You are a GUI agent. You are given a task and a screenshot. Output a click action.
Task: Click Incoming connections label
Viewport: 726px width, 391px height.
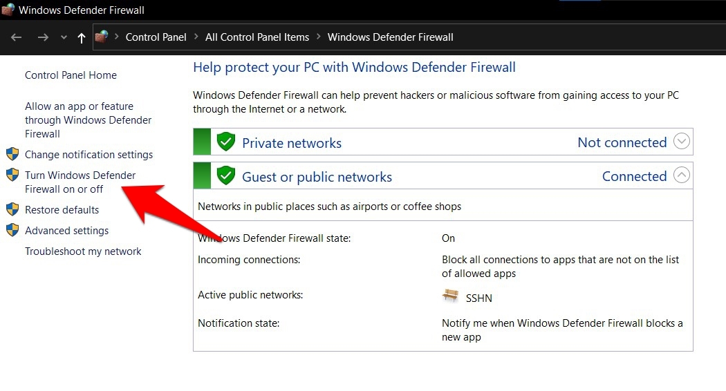(249, 260)
